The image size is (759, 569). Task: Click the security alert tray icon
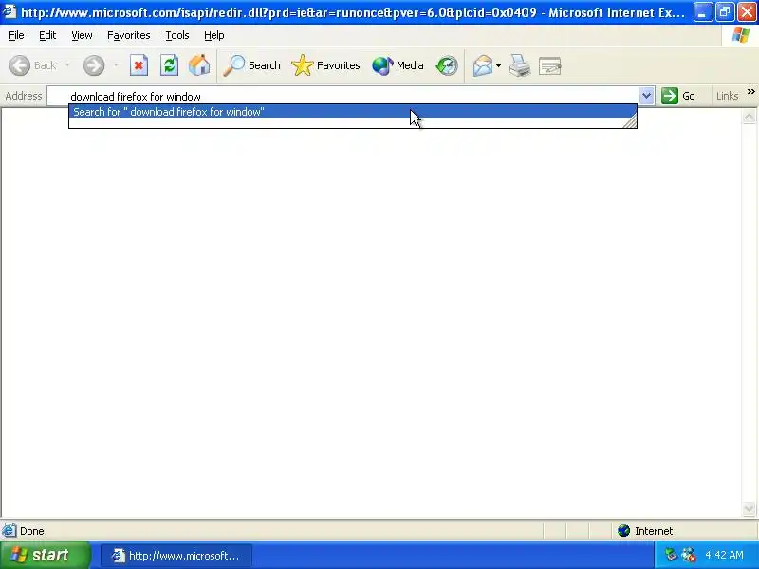coord(689,555)
